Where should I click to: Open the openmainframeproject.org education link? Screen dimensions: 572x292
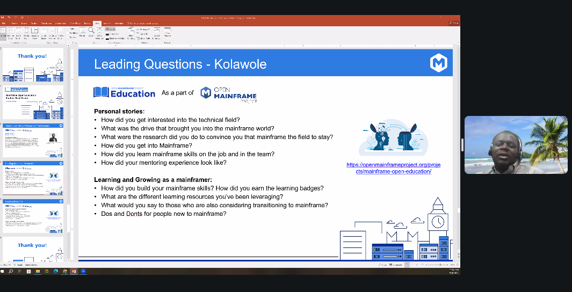pos(393,168)
